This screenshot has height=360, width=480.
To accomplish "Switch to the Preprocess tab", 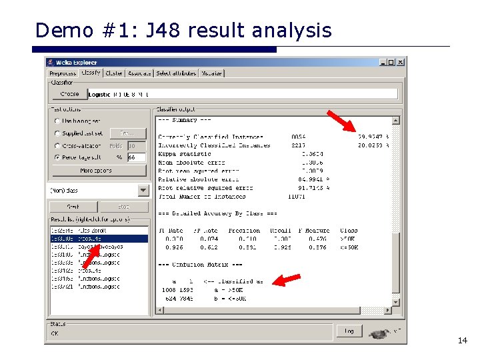I will coord(63,73).
